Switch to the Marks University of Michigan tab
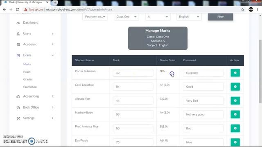Viewport: 262px width, 147px height. (x=25, y=2)
